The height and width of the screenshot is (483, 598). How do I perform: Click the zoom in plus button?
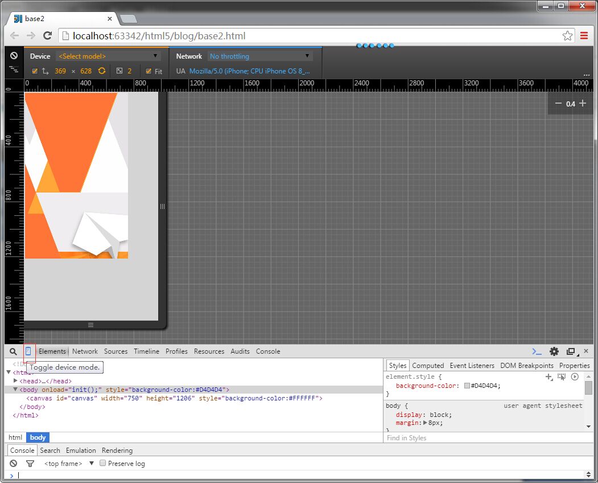pyautogui.click(x=582, y=104)
